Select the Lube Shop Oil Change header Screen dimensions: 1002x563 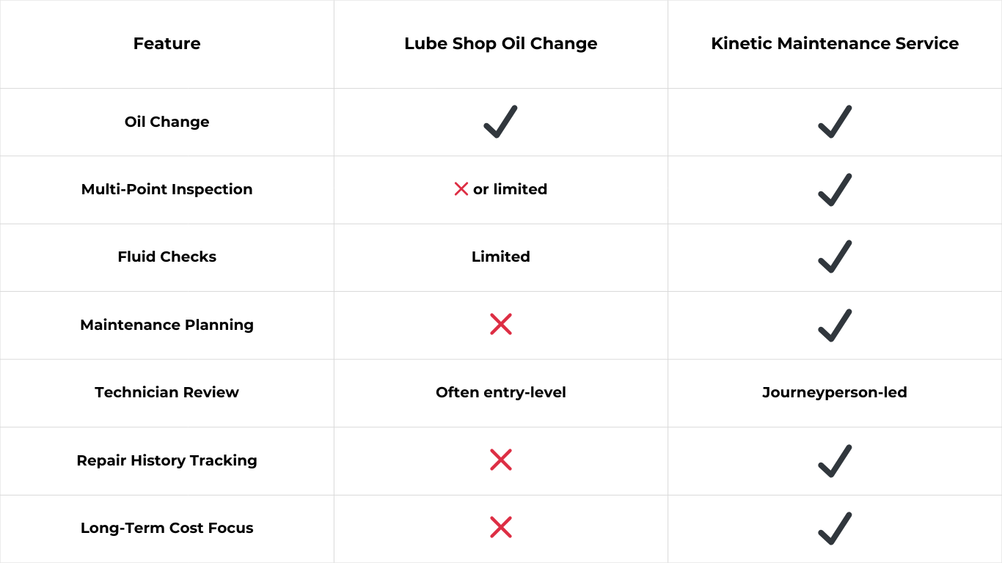(500, 43)
